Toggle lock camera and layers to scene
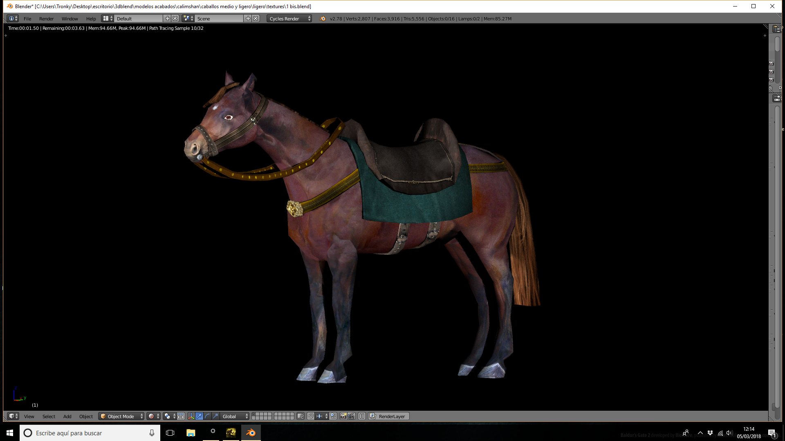 pos(301,416)
